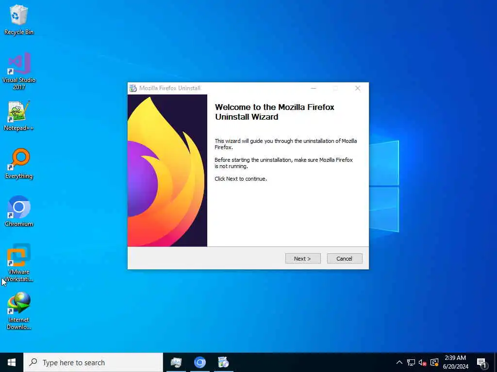
Task: Open the muted volume tray icon
Action: click(x=423, y=362)
